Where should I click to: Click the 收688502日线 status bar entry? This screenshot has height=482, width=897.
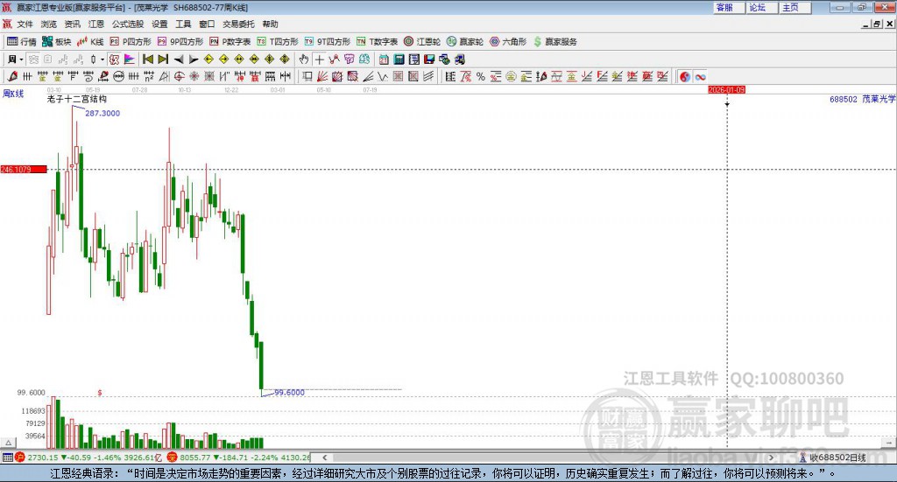tap(832, 458)
